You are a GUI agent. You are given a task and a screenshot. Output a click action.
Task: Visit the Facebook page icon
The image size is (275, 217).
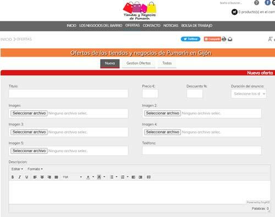pos(267,3)
